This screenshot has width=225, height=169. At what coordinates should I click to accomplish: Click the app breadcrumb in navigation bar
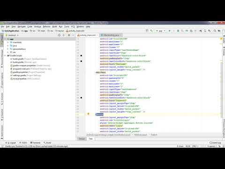(25, 31)
